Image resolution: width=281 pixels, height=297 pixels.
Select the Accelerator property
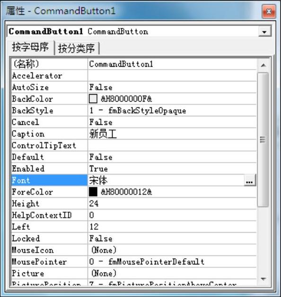click(49, 76)
